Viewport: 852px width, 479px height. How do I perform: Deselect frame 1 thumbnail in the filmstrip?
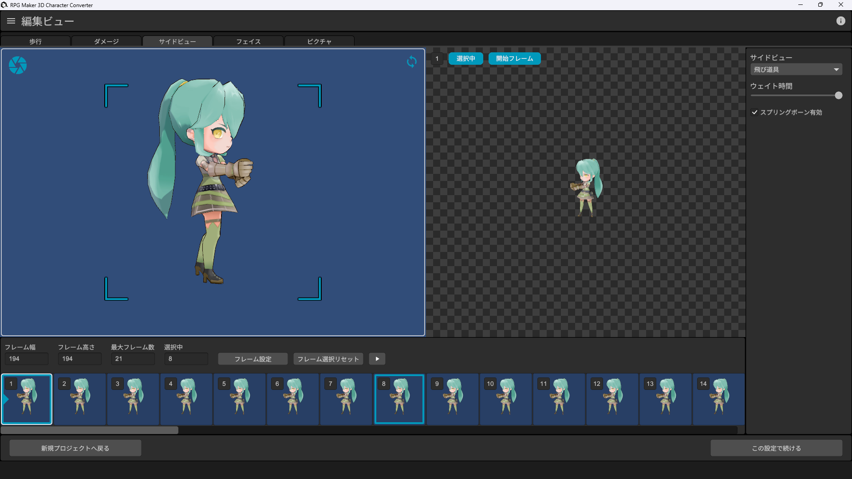coord(26,399)
